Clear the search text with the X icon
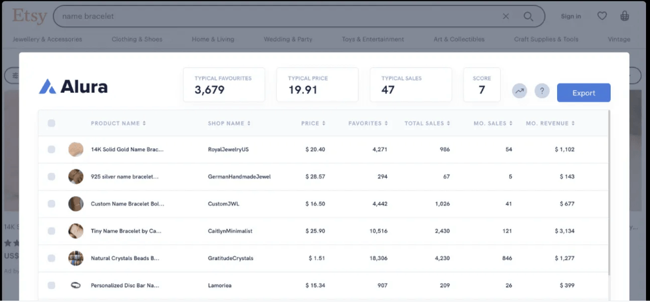This screenshot has height=302, width=650. [x=506, y=16]
